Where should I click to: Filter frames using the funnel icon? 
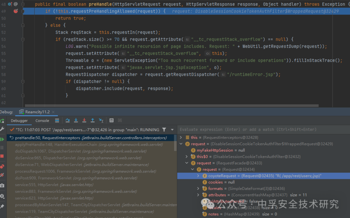pyautogui.click(x=164, y=130)
